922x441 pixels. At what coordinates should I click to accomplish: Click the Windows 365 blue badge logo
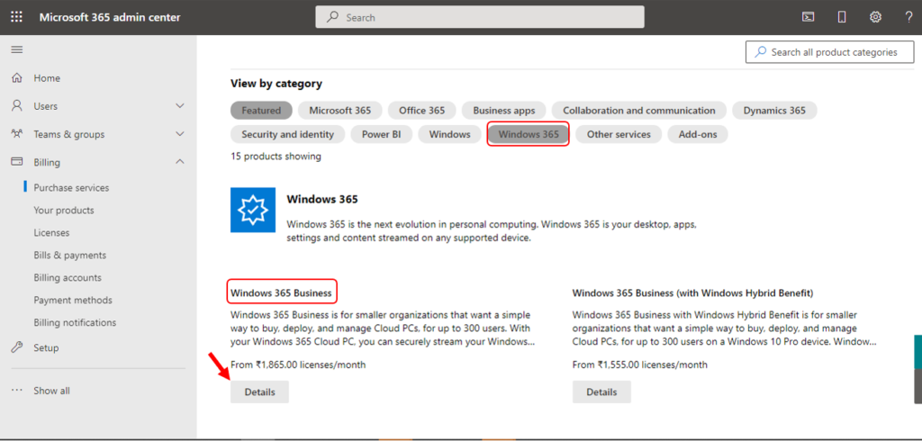pos(253,210)
